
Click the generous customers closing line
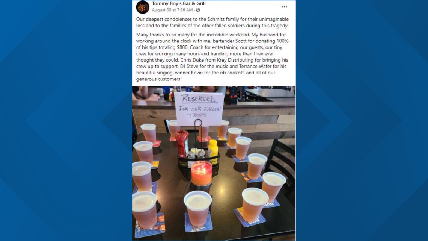coord(158,79)
